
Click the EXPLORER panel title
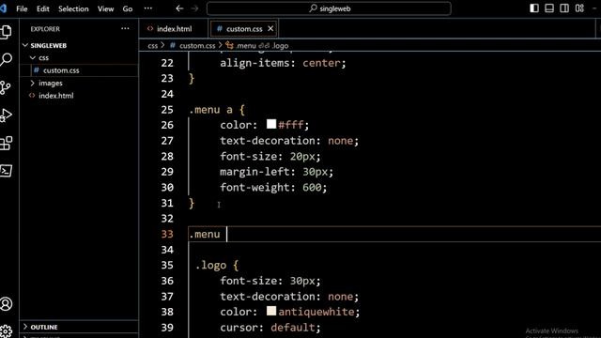pyautogui.click(x=45, y=29)
